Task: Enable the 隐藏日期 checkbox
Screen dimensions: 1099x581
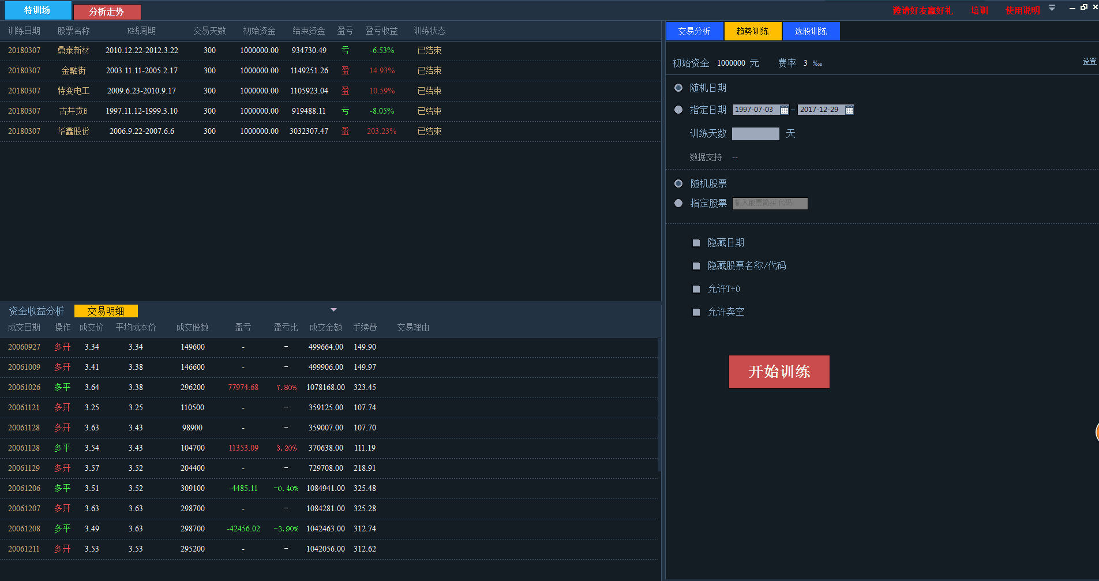Action: point(696,243)
